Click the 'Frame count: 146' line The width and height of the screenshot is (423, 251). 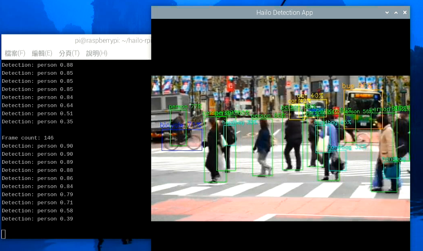[x=28, y=138]
